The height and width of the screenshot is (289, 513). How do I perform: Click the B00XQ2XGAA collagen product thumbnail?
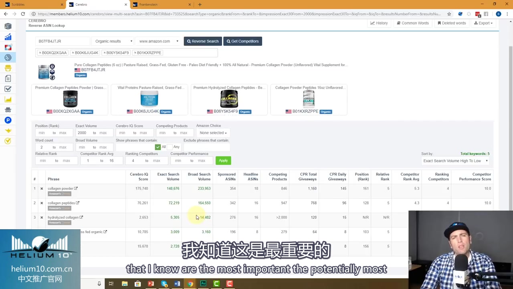[70, 99]
